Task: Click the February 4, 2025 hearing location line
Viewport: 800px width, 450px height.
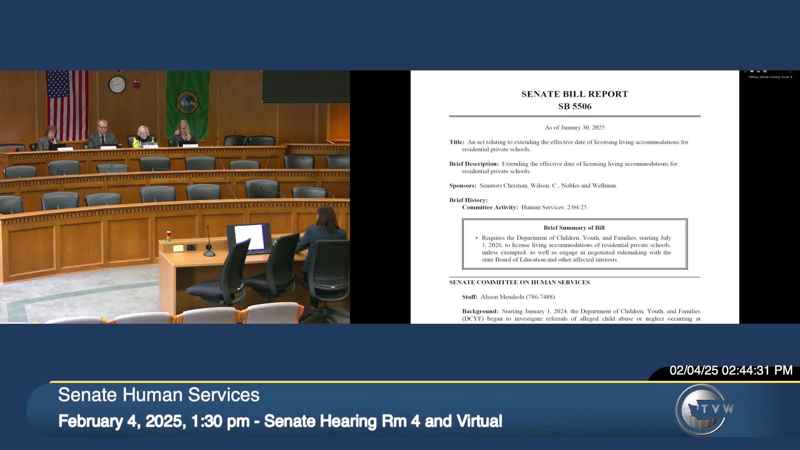Action: pos(280,421)
